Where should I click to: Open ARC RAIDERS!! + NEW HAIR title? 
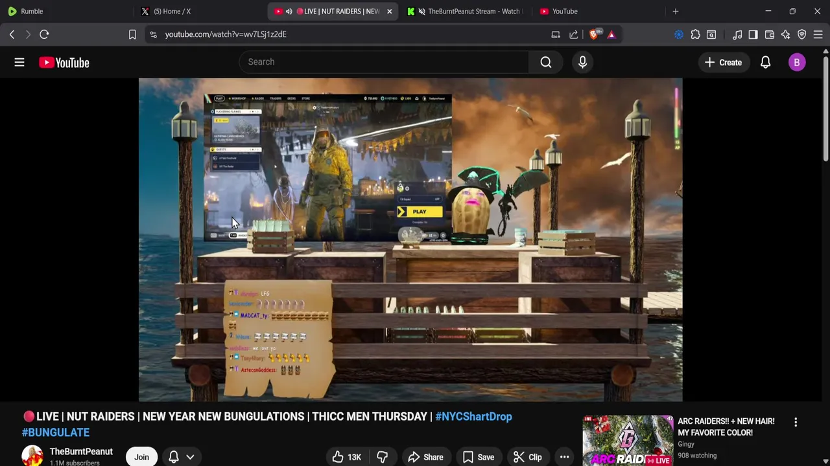pyautogui.click(x=726, y=427)
